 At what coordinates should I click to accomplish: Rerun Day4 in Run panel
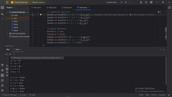point(7,54)
